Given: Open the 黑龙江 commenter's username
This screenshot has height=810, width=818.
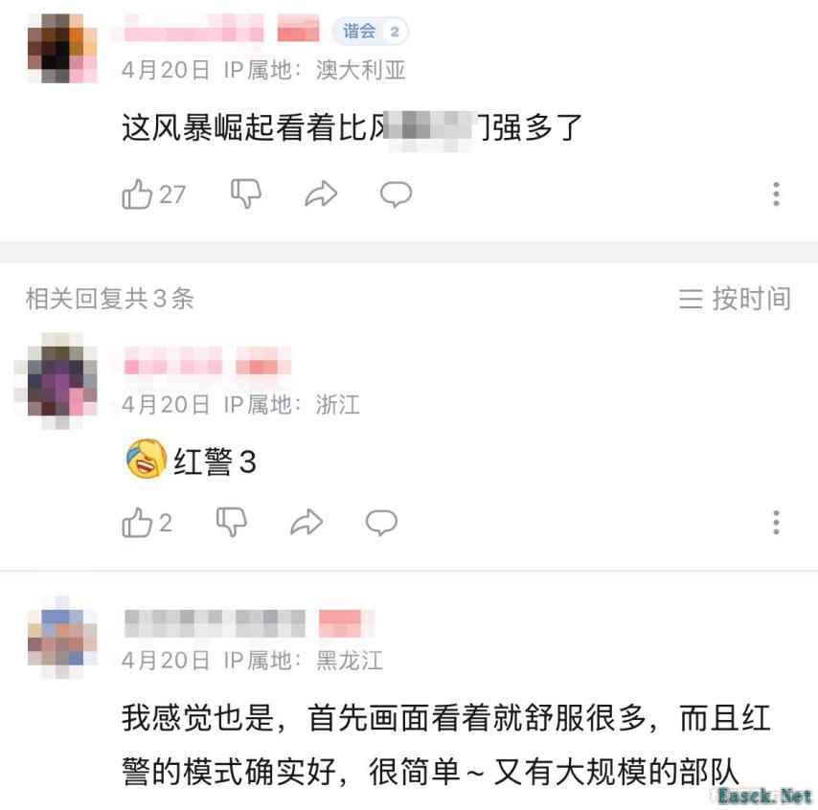Looking at the screenshot, I should coord(215,623).
